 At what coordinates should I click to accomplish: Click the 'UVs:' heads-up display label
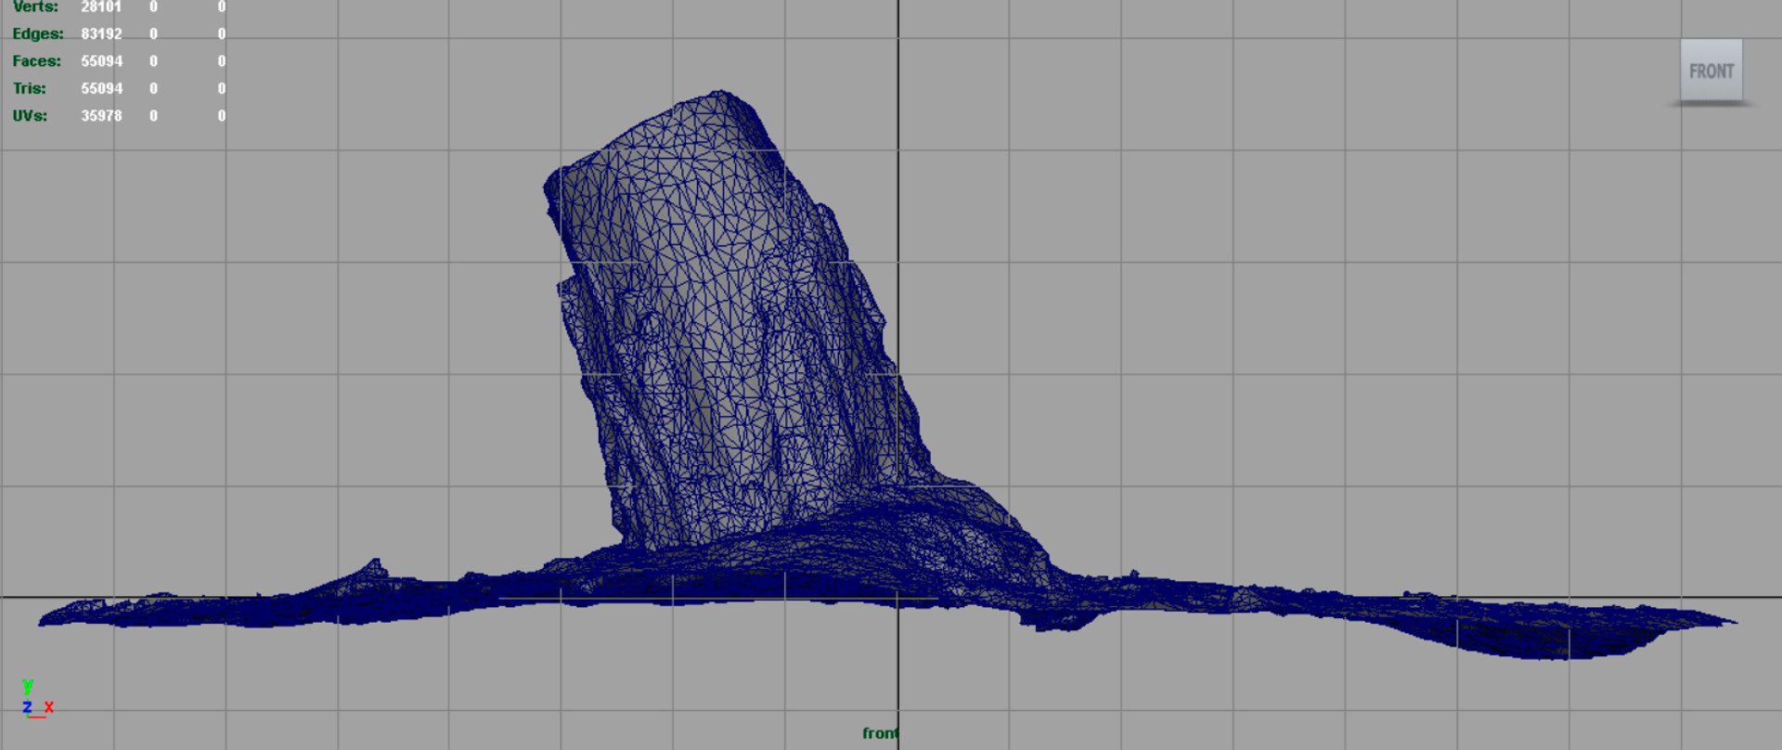click(x=30, y=116)
